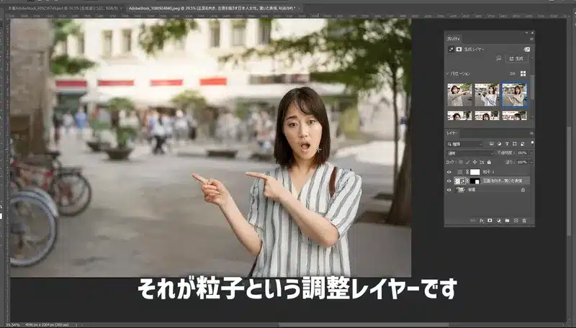Delete layer using trash icon
The image size is (576, 328).
coord(524,220)
